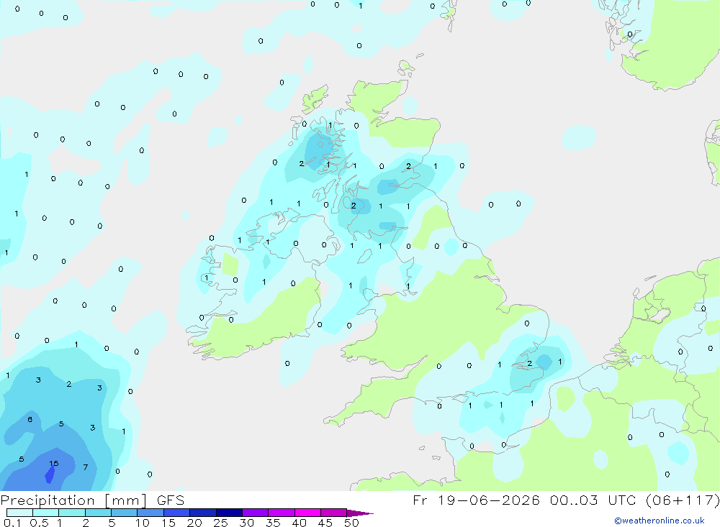Click the 'Precipitation [mm]' title text
Screen dimensions: 720x527
click(x=73, y=500)
